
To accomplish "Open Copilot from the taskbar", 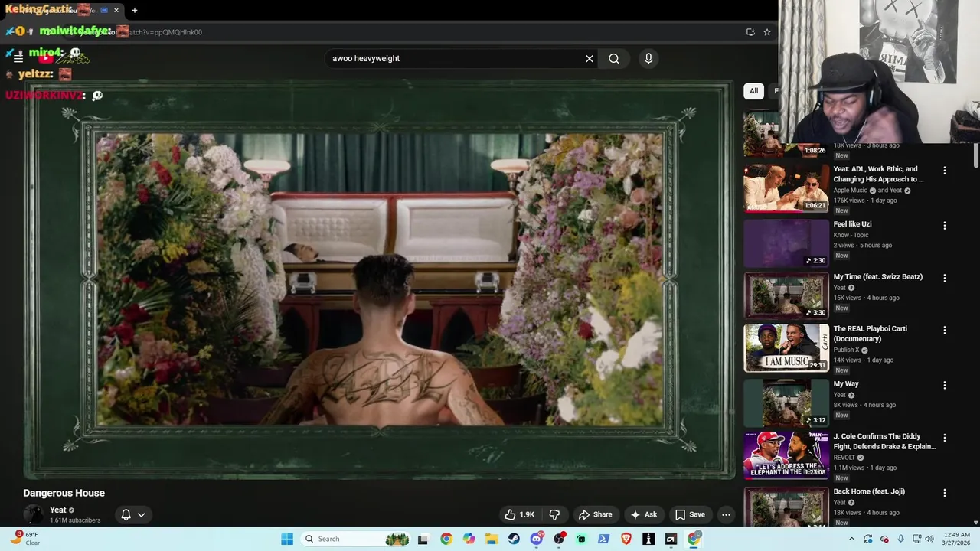I will (469, 539).
